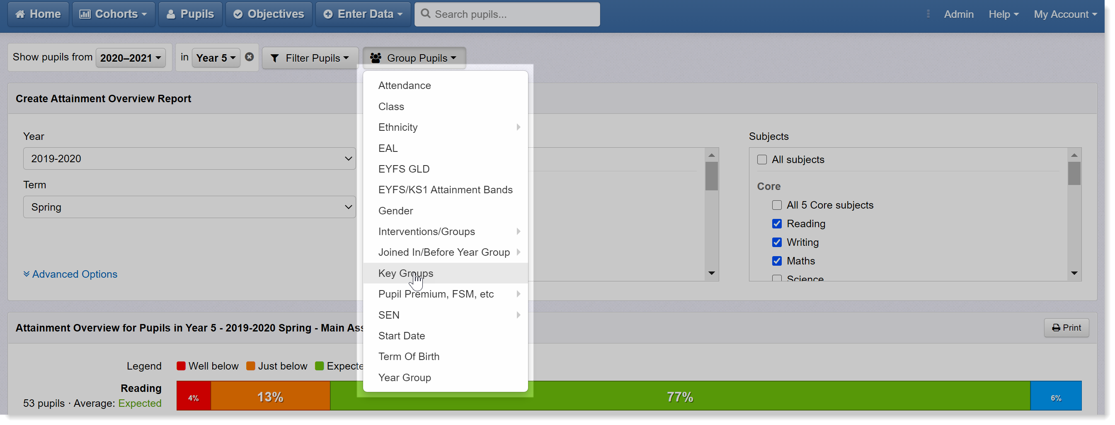Tick the All 5 Core subjects checkbox
Screen dimensions: 1115x425
pyautogui.click(x=776, y=205)
